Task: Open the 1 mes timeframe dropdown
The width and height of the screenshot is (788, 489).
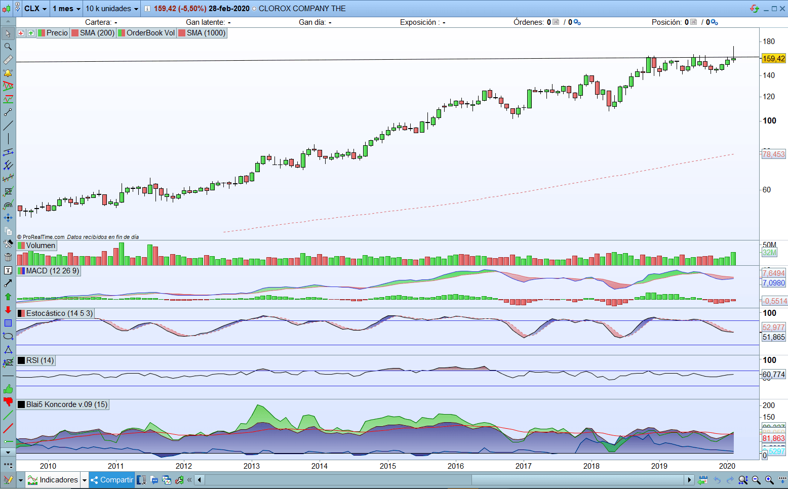Action: point(66,9)
